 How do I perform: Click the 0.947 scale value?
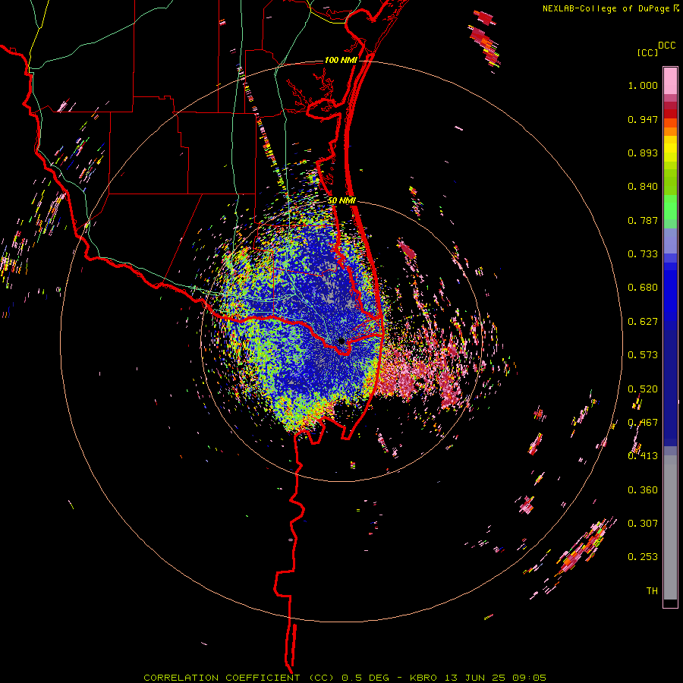pyautogui.click(x=643, y=119)
